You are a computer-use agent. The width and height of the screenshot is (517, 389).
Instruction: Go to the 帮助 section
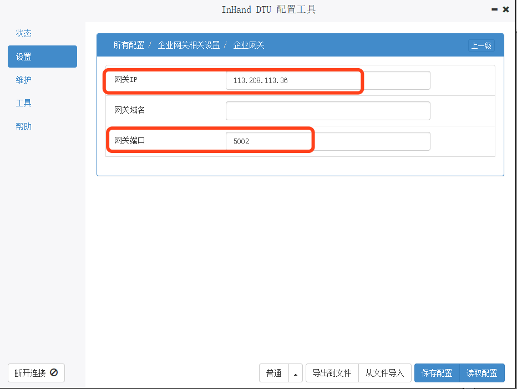click(x=24, y=126)
